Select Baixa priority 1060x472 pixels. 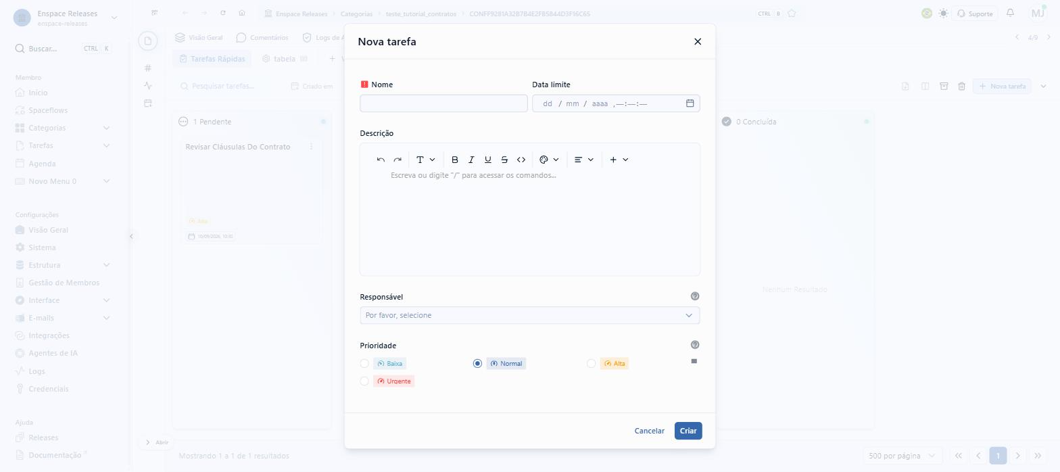tap(364, 364)
